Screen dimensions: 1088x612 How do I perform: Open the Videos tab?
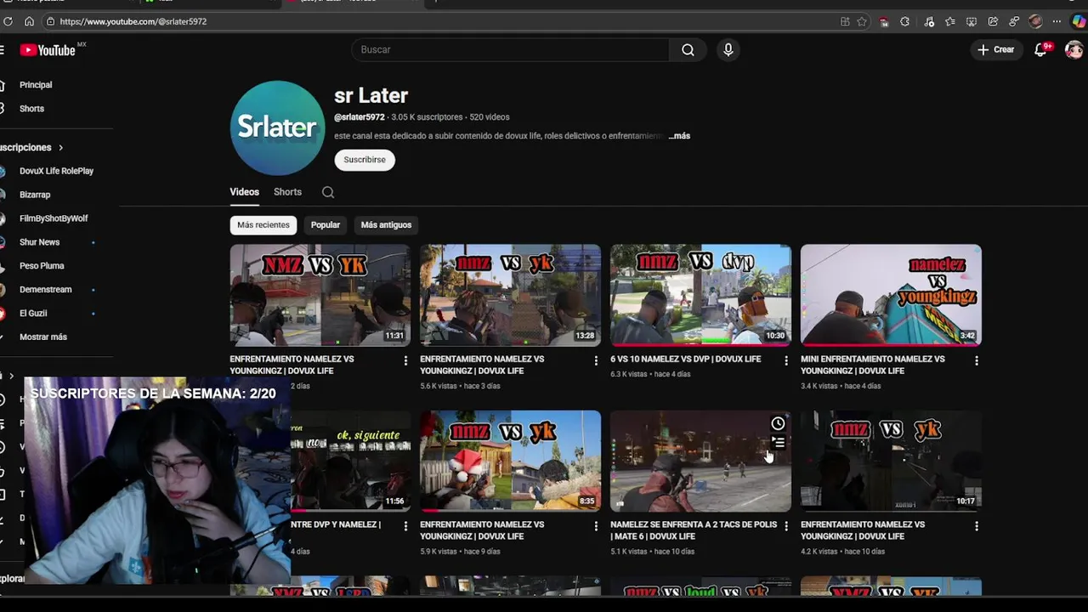pos(244,192)
